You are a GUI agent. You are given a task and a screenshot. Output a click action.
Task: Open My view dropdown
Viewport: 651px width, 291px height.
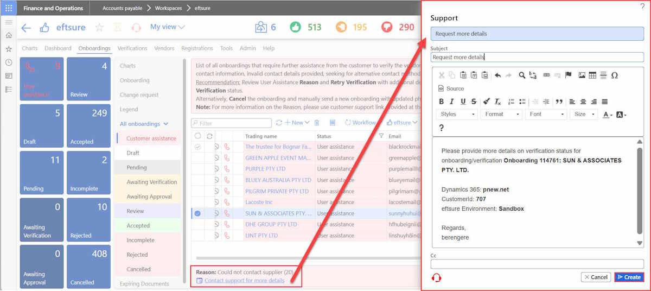[167, 27]
